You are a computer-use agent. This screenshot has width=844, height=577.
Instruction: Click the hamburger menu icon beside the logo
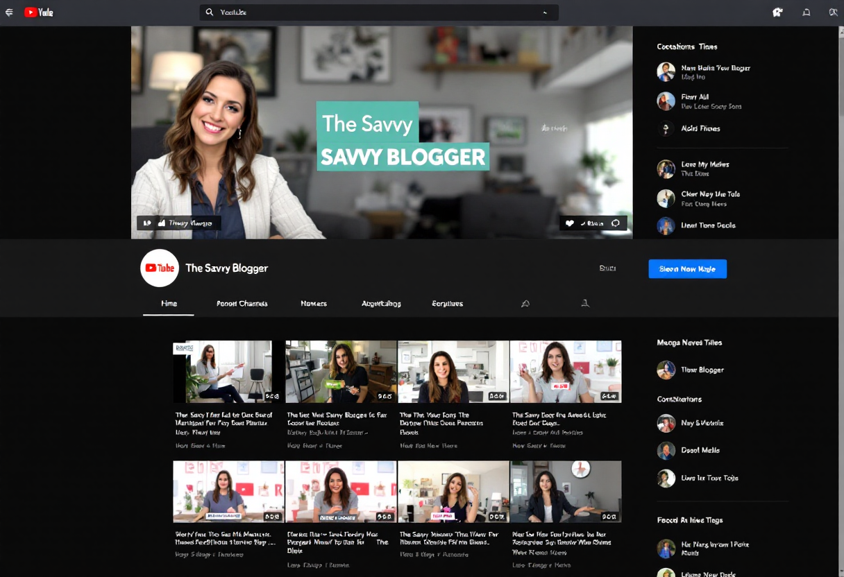coord(9,12)
